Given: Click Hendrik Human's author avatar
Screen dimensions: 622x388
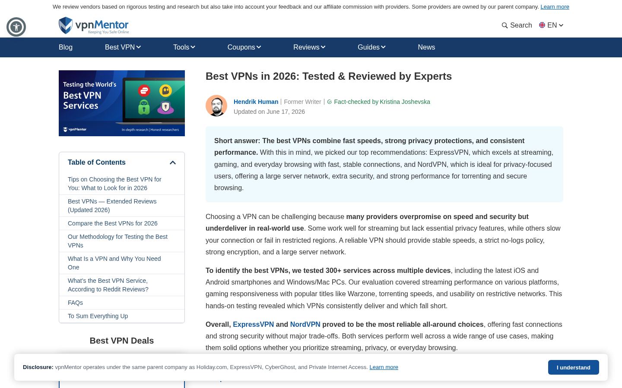Looking at the screenshot, I should (216, 106).
